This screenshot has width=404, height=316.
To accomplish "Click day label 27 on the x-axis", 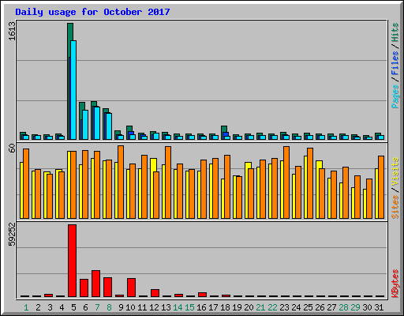I will coord(331,307).
